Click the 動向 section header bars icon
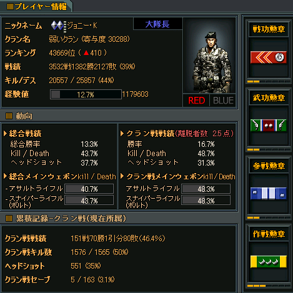 coord(9,116)
